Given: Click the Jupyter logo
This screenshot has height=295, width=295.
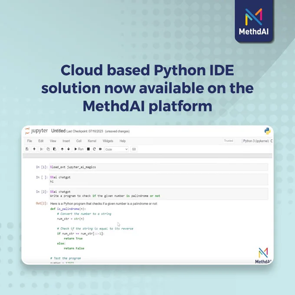Looking at the screenshot, I should point(36,131).
